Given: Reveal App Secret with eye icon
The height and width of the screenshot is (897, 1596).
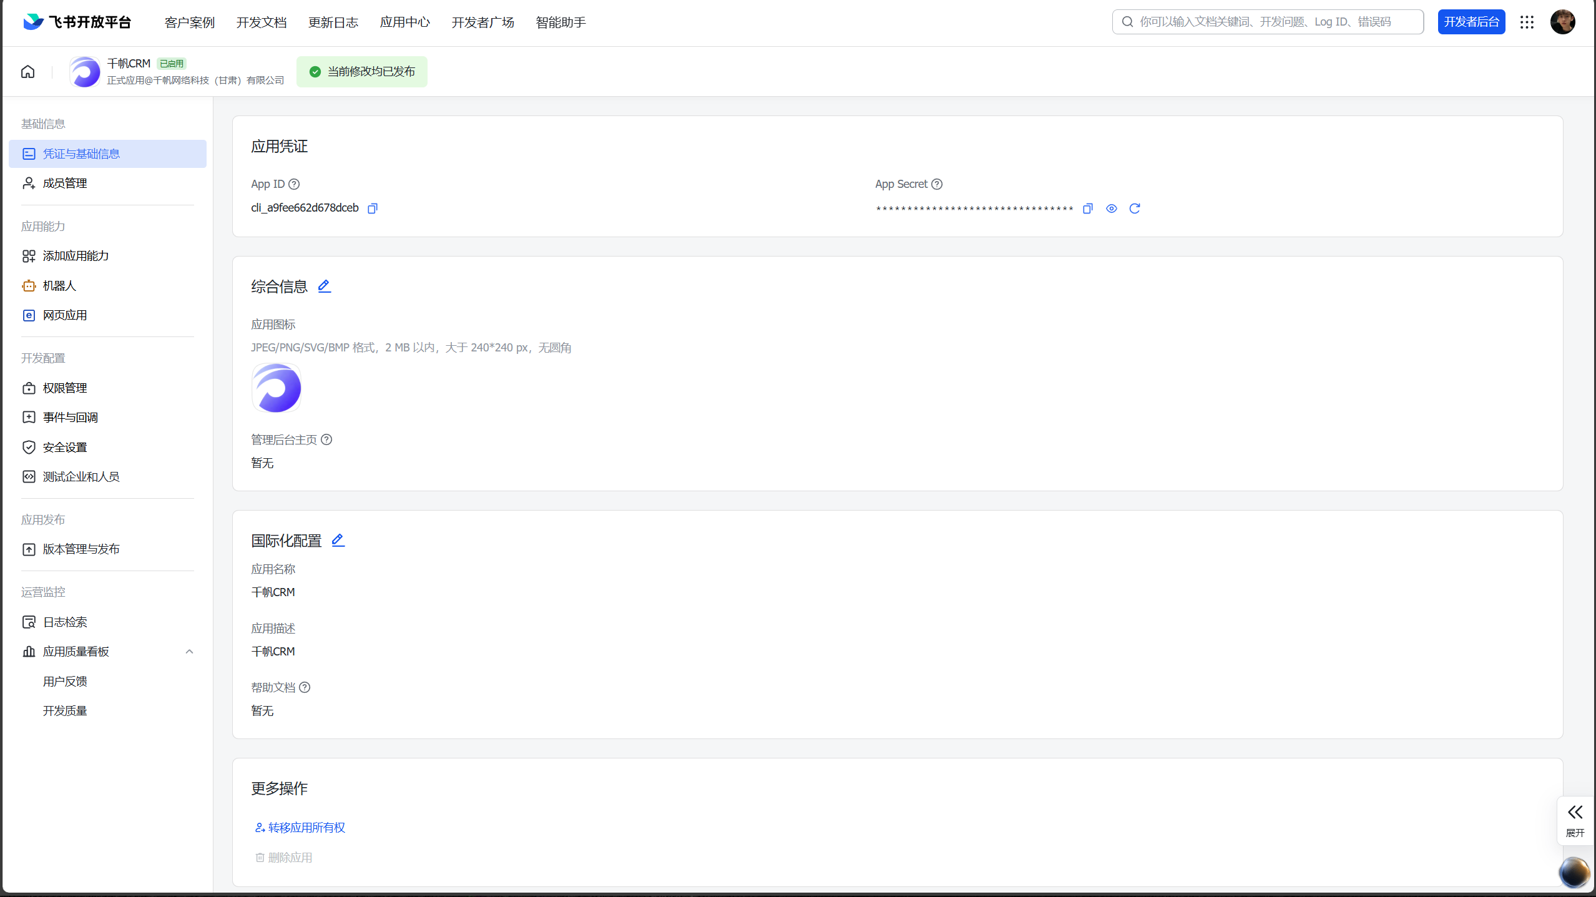Looking at the screenshot, I should [x=1111, y=208].
